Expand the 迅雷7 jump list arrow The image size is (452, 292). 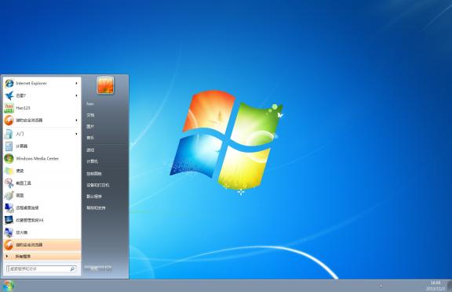(x=76, y=96)
